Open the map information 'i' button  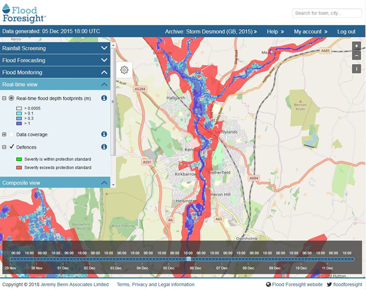(357, 68)
